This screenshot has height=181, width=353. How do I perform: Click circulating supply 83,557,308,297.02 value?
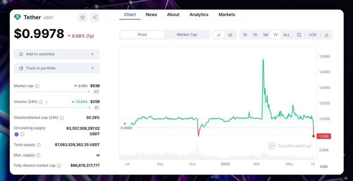coord(83,128)
